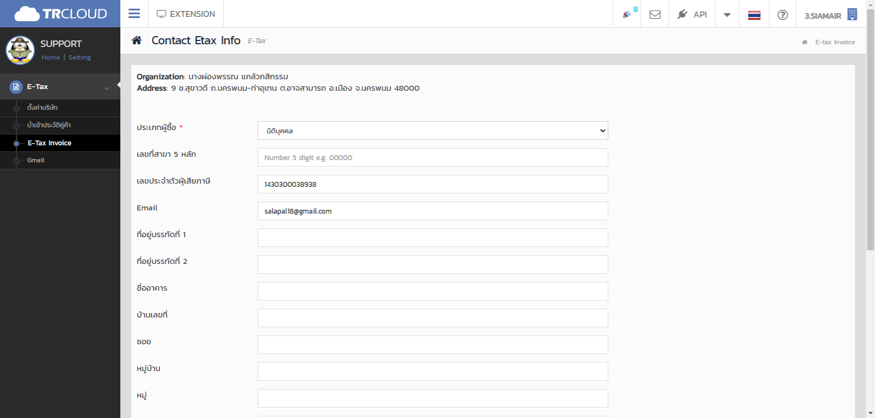Click the ซอย input field

(x=433, y=345)
